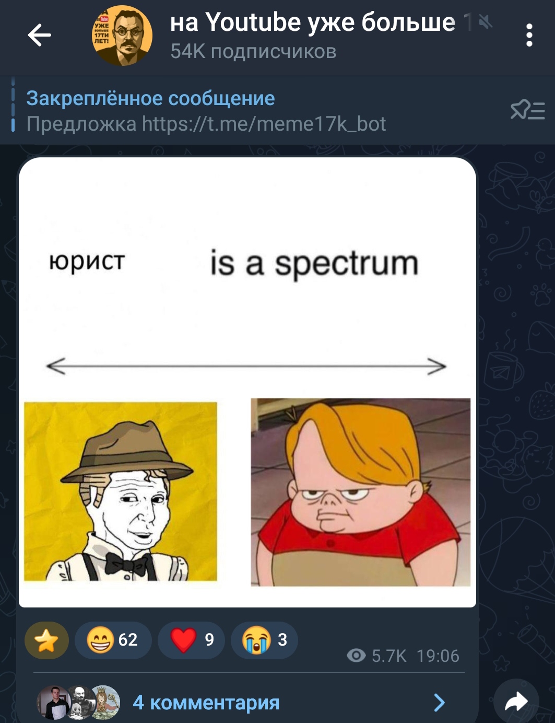
Task: Open the channel avatar picture
Action: pos(122,36)
